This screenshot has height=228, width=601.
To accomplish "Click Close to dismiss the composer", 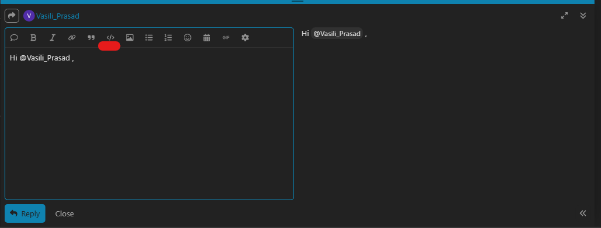I will [64, 214].
